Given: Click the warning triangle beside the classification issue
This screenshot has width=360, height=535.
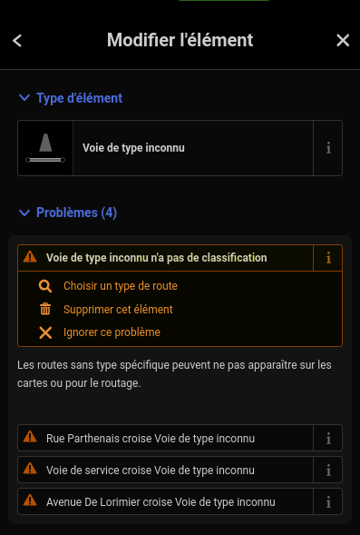Looking at the screenshot, I should click(30, 257).
